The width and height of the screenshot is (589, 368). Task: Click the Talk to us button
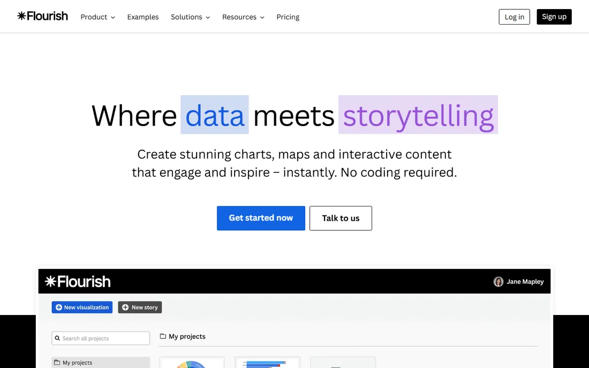[x=341, y=218]
